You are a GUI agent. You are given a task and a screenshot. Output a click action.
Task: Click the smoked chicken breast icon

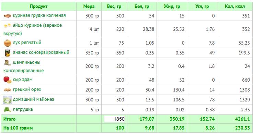coord(8,16)
